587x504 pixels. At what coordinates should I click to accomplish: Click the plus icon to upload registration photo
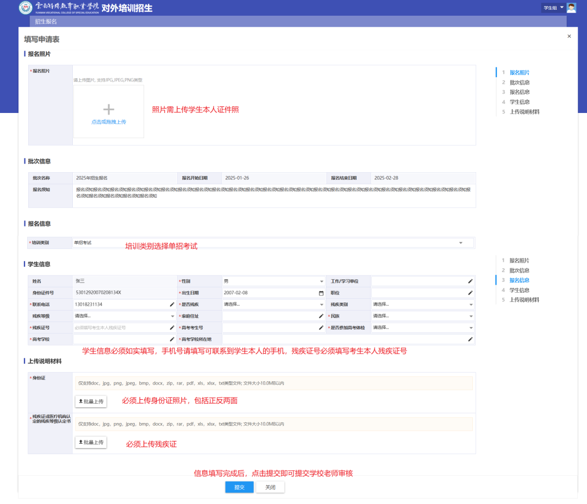pyautogui.click(x=109, y=110)
